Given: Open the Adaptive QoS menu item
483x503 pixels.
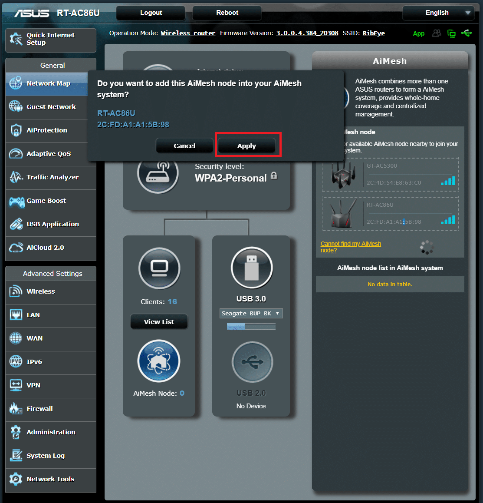Looking at the screenshot, I should pos(51,154).
